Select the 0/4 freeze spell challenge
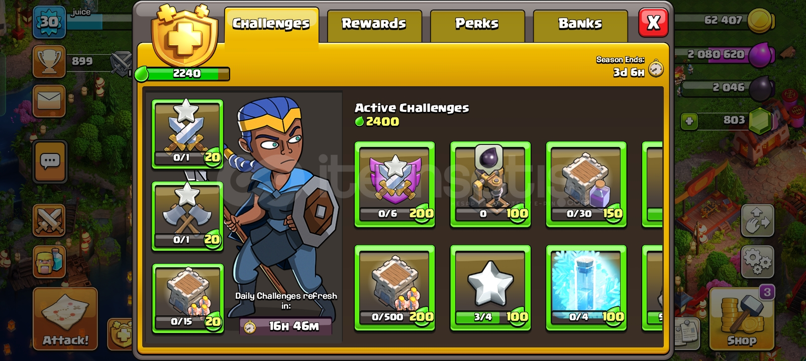 click(586, 288)
